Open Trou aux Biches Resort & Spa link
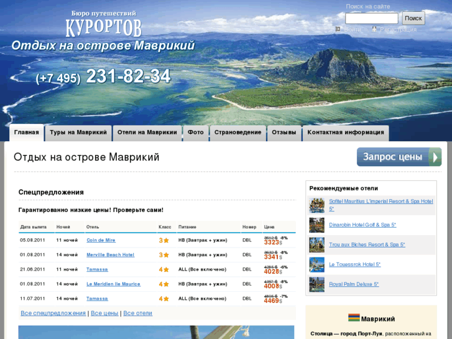 coord(367,244)
